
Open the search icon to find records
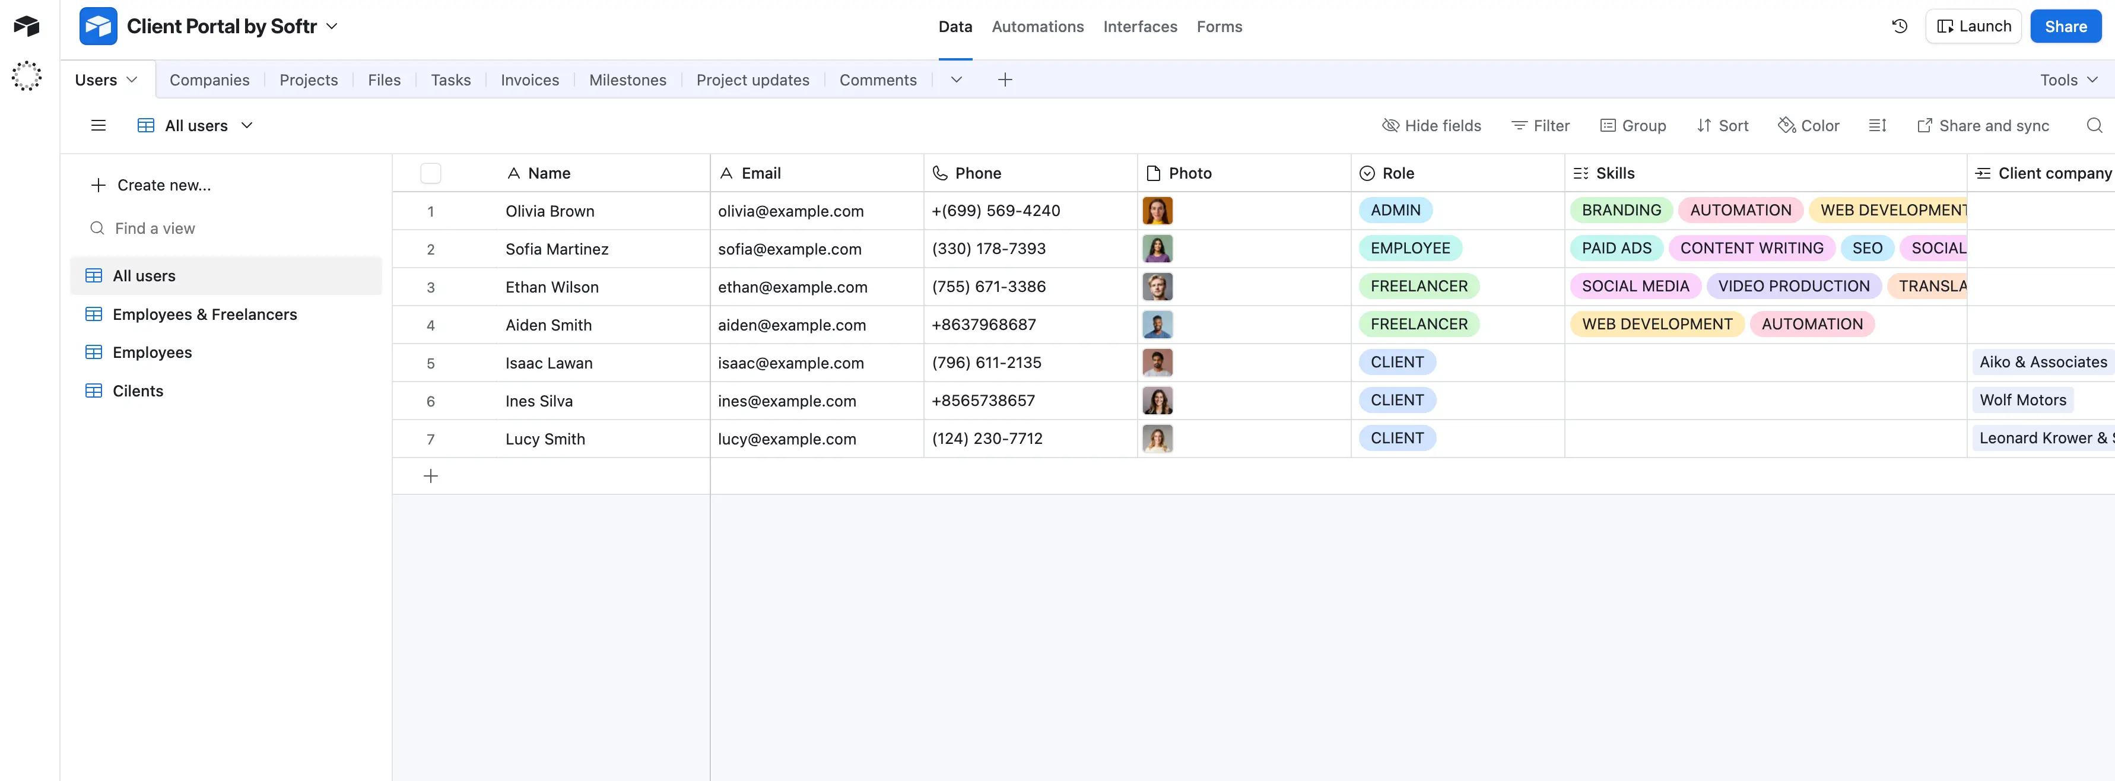click(2094, 126)
